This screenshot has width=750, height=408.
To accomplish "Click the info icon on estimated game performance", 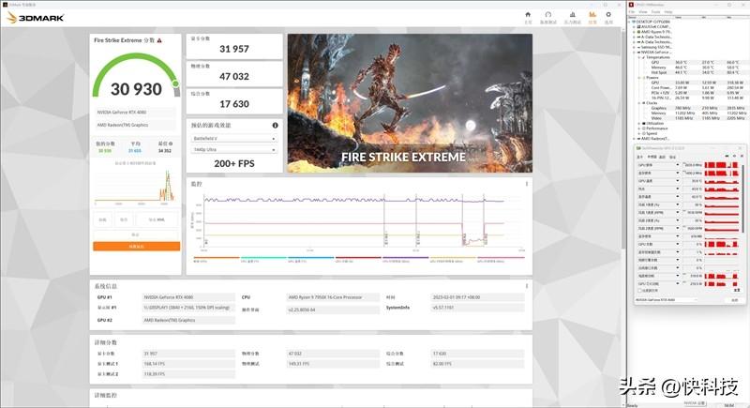I will [x=275, y=125].
